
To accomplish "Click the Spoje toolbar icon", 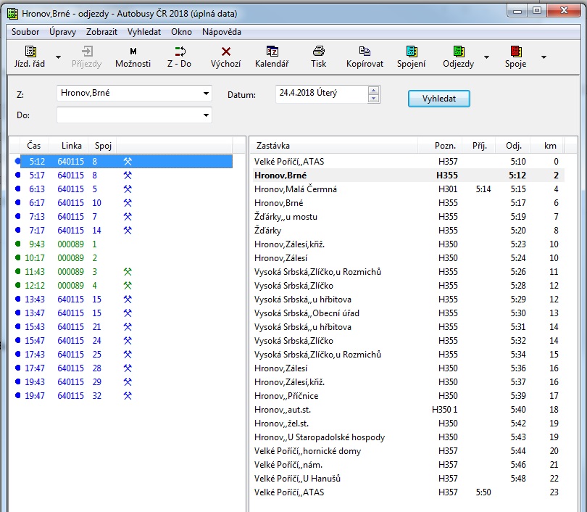I will click(515, 51).
